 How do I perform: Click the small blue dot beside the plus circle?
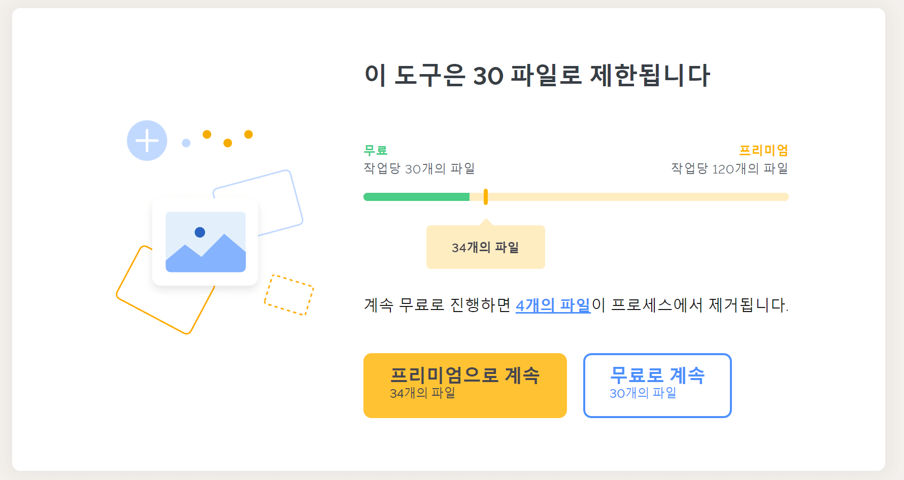(185, 143)
